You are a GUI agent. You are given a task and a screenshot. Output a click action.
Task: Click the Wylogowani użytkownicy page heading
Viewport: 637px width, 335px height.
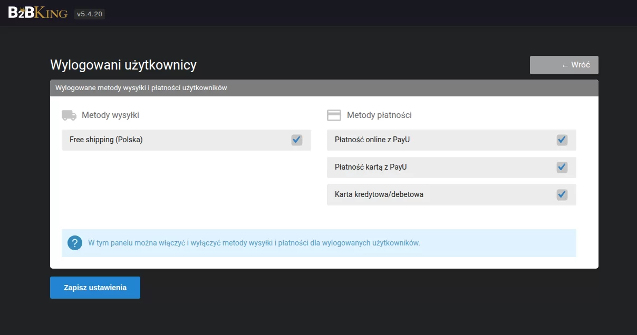(x=123, y=65)
